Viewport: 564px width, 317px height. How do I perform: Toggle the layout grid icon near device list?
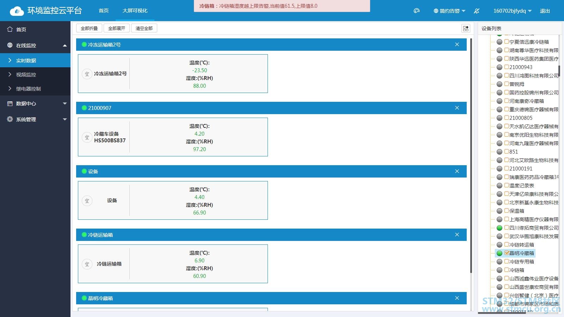[x=466, y=29]
